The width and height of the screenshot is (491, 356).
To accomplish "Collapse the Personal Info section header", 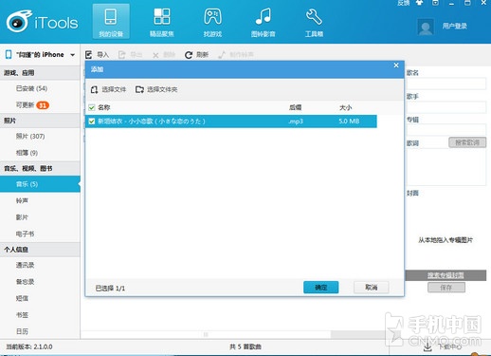I will click(40, 250).
